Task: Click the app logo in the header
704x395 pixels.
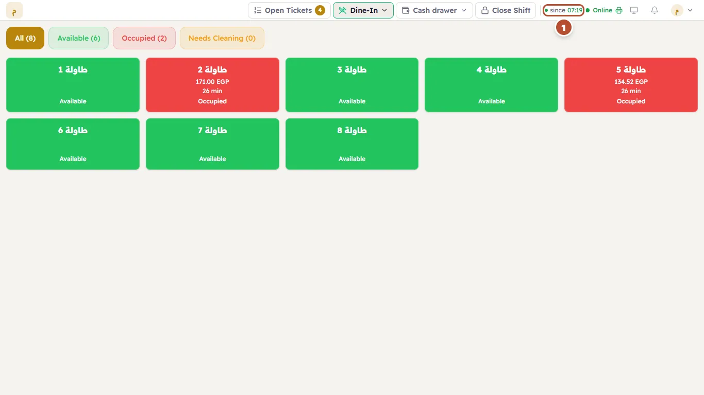Action: pyautogui.click(x=14, y=10)
